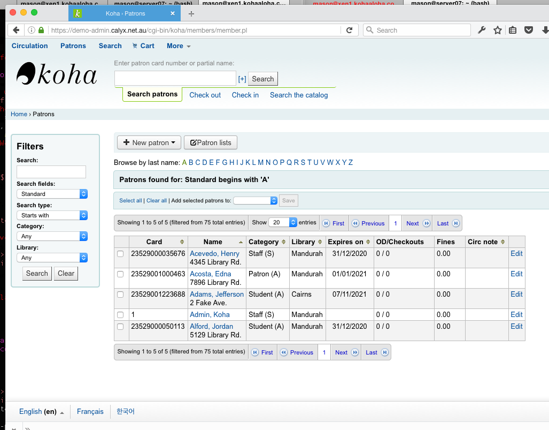Click the Koha logo

[x=57, y=74]
